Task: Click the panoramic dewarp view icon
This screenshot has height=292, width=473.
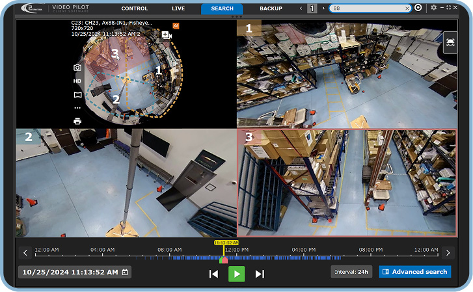Action: (x=77, y=95)
